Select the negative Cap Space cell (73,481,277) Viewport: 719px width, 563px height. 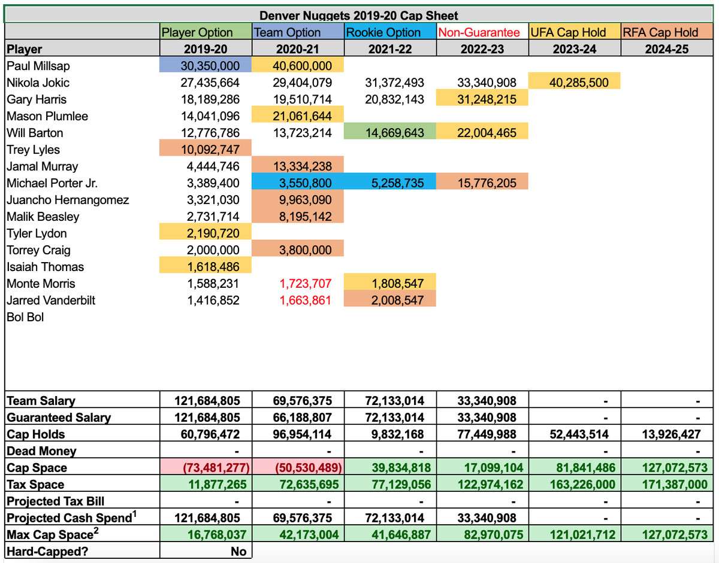coord(206,467)
